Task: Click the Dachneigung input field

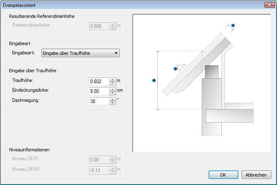Action: [99, 101]
